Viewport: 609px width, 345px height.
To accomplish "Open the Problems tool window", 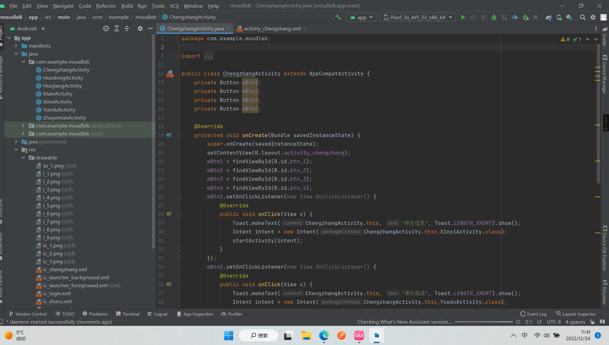I will [95, 314].
